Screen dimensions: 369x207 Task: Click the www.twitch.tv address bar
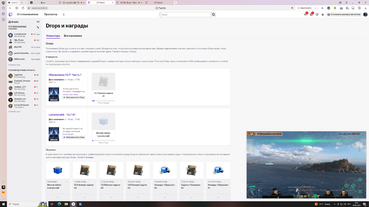(40, 8)
